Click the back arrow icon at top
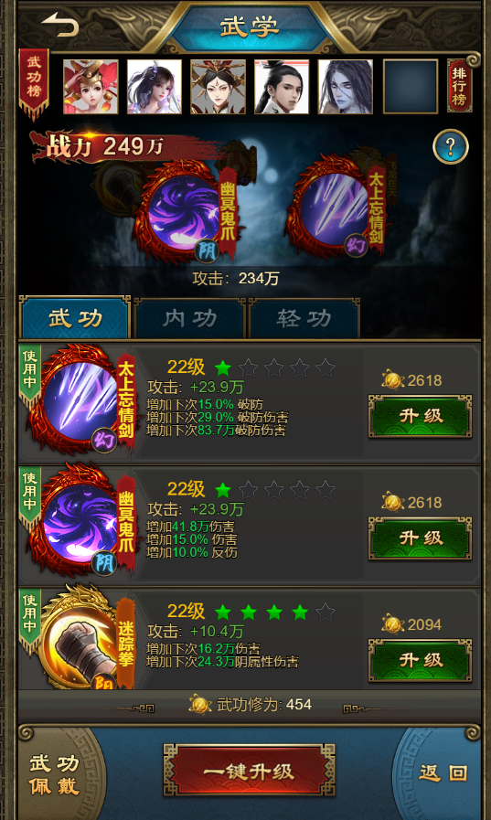The width and height of the screenshot is (491, 820). tap(60, 25)
